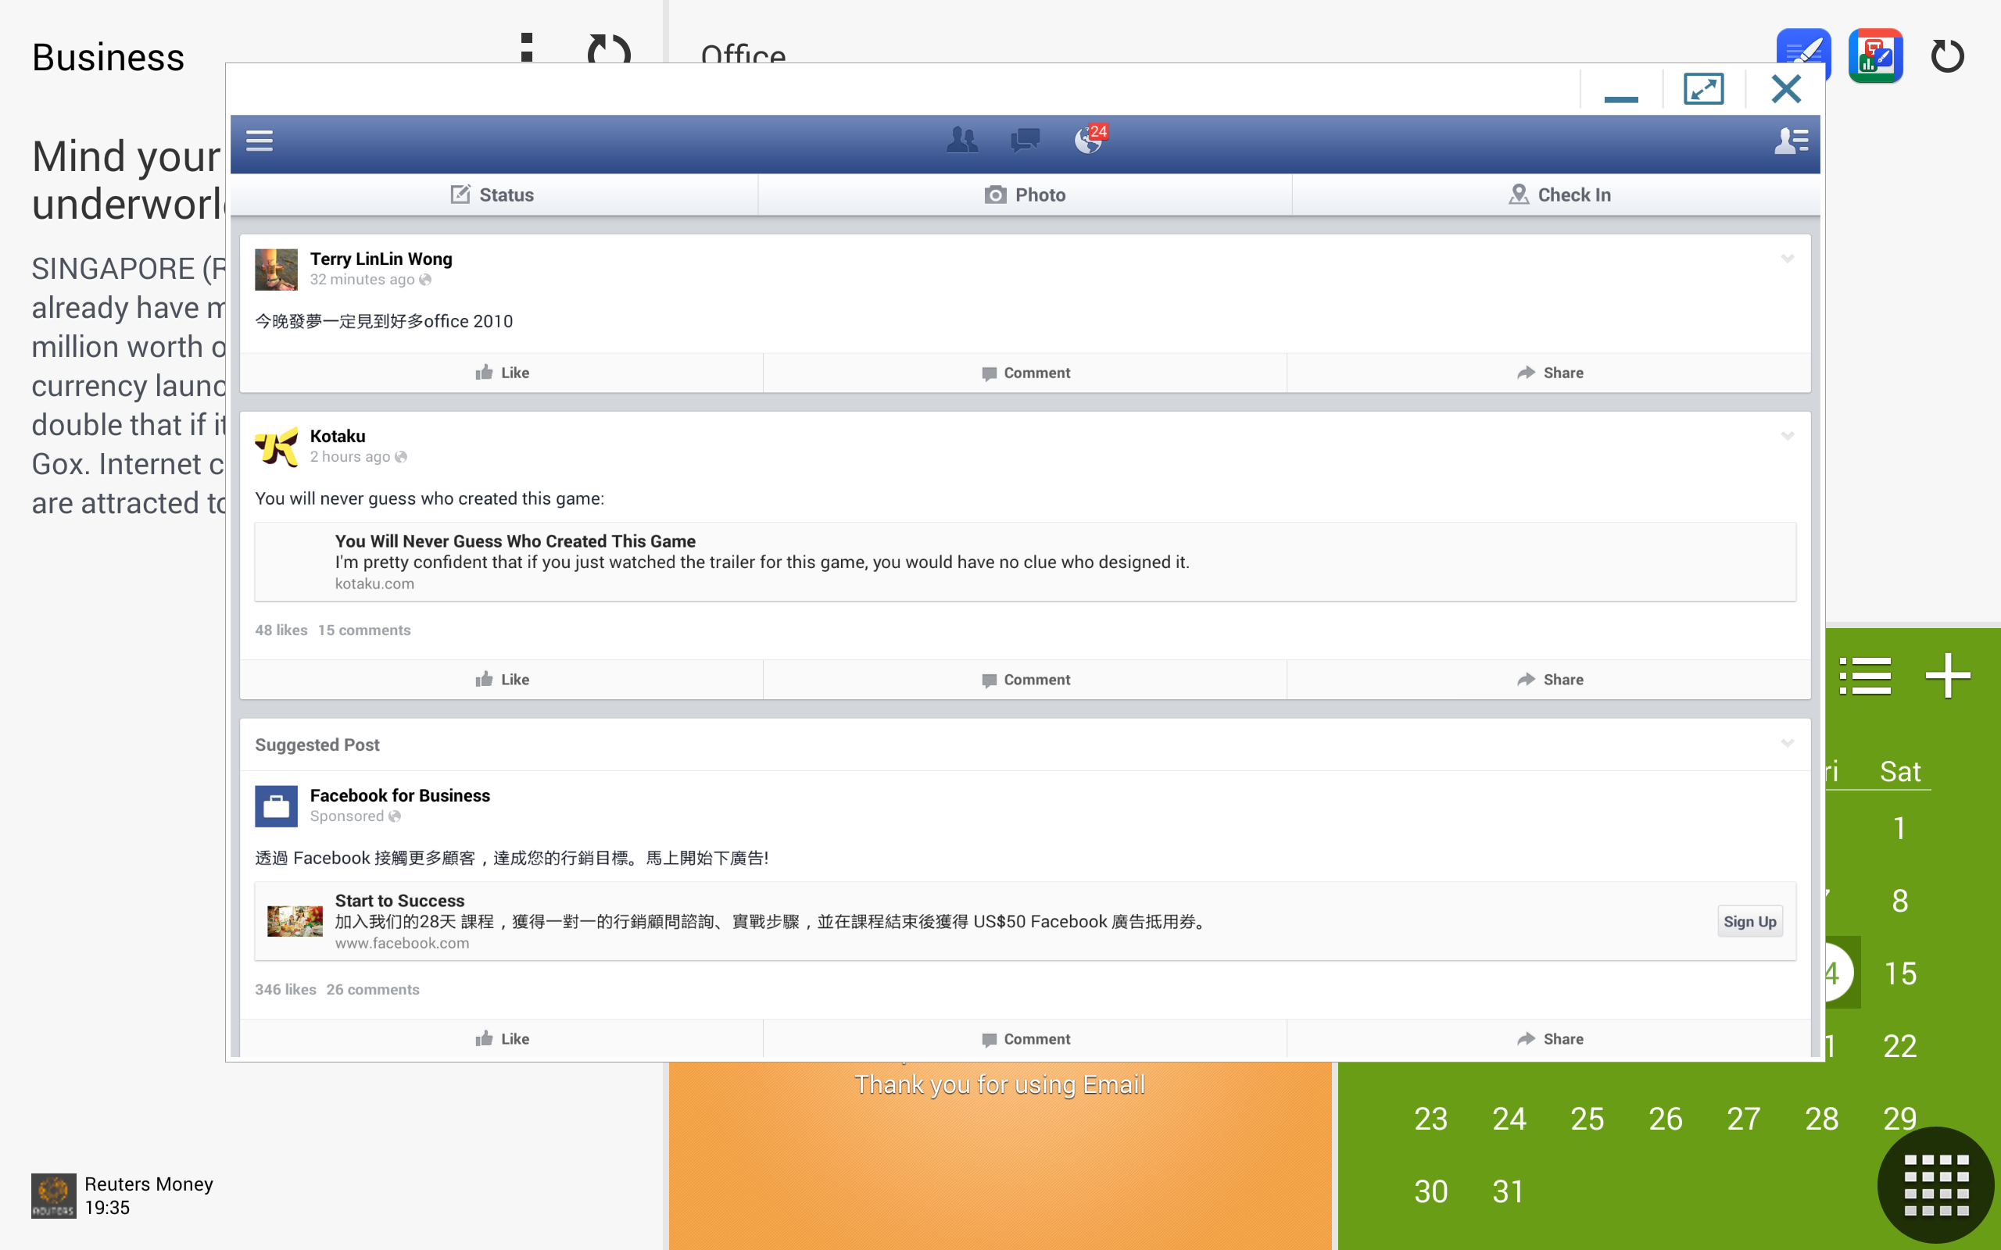View 346 likes on sponsored post

coord(285,990)
